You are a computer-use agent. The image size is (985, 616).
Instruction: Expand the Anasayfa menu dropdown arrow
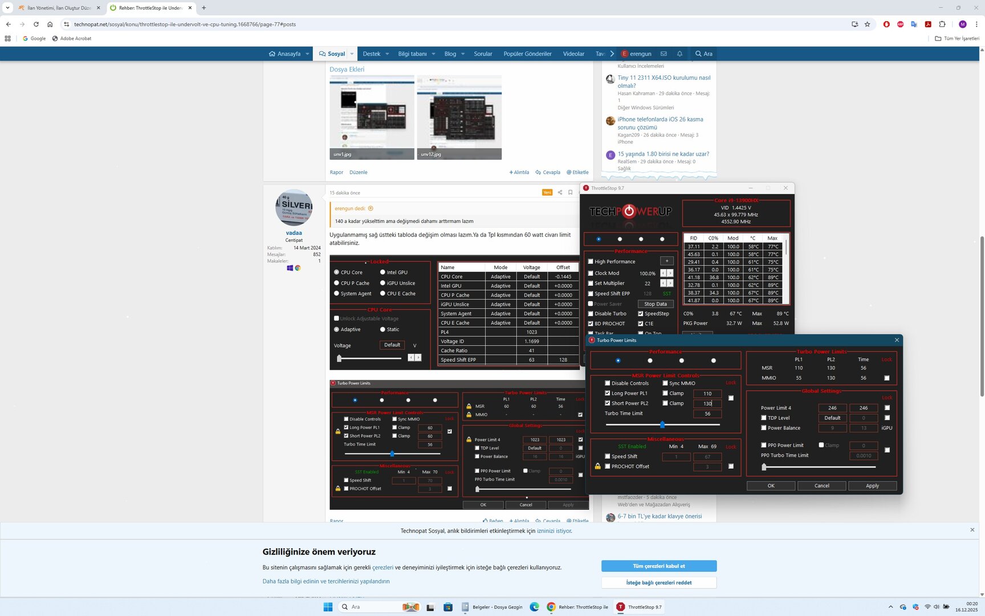tap(307, 54)
